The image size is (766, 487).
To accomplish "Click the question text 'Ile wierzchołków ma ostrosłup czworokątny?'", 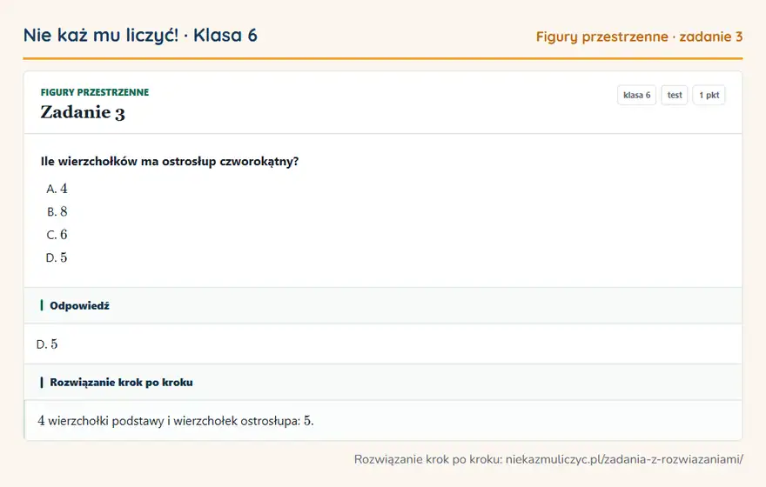I will coord(170,162).
